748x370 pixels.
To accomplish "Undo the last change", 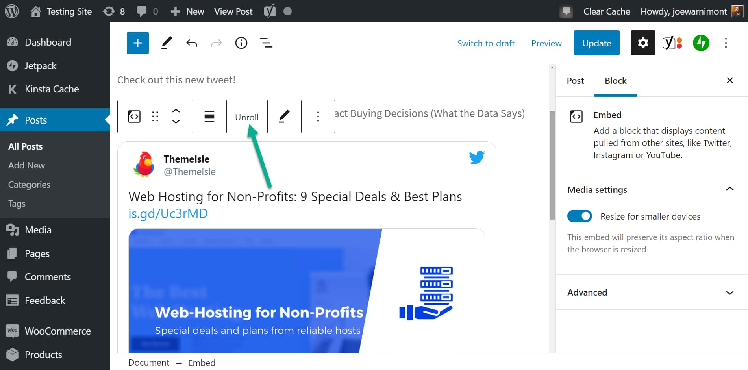I will tap(192, 43).
